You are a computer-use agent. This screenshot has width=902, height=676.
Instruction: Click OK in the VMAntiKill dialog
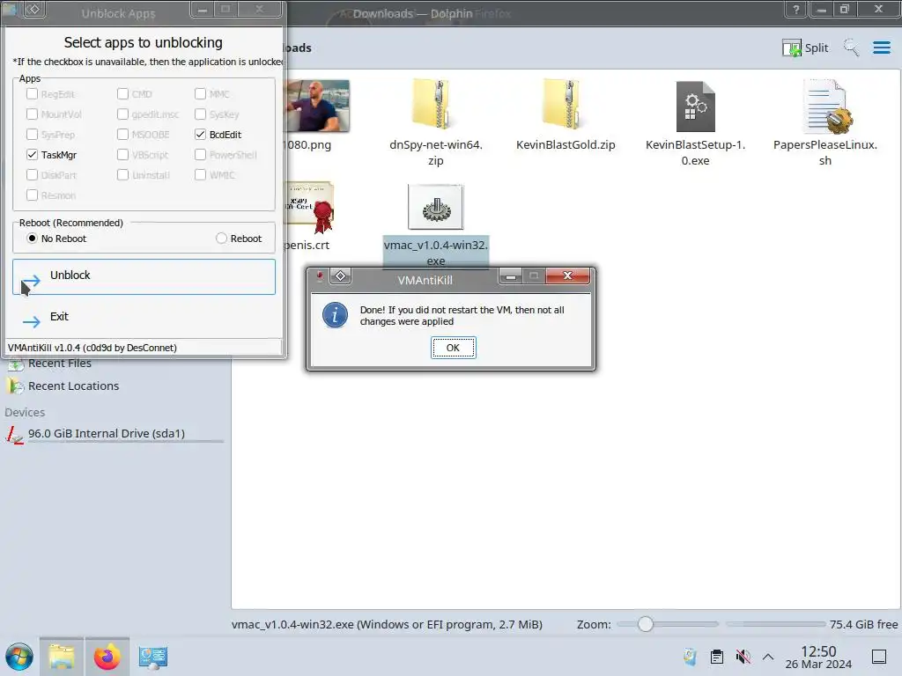click(x=454, y=348)
